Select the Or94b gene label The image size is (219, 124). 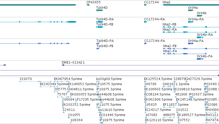(202, 13)
